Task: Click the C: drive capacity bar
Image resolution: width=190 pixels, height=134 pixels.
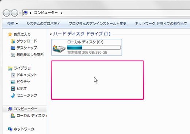Action: point(94,47)
